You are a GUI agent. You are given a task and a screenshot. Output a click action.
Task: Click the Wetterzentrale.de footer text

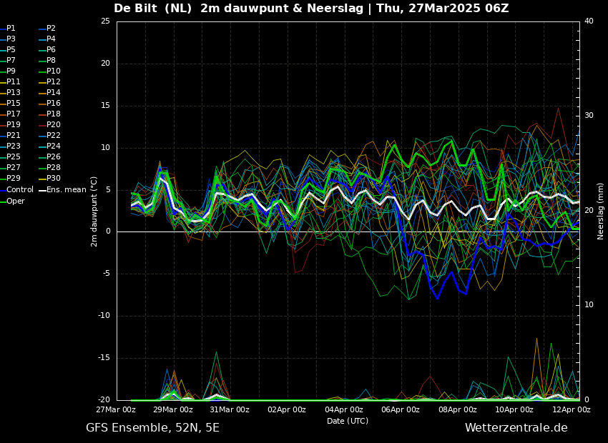516,428
